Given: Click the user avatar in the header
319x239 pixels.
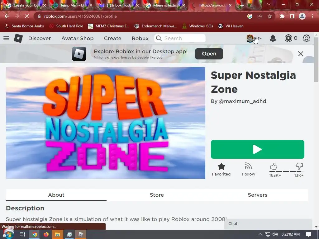Looking at the screenshot, I should [x=250, y=38].
